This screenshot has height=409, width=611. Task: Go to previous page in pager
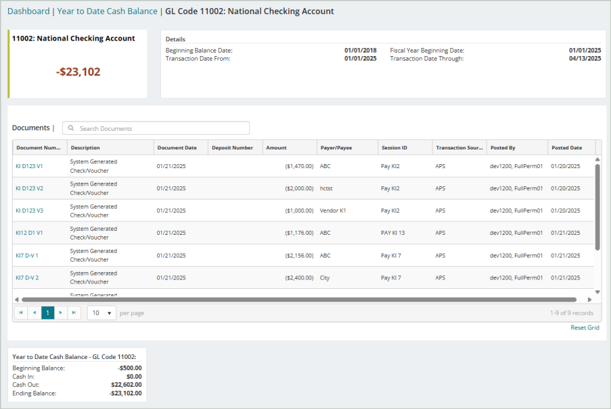coord(34,313)
